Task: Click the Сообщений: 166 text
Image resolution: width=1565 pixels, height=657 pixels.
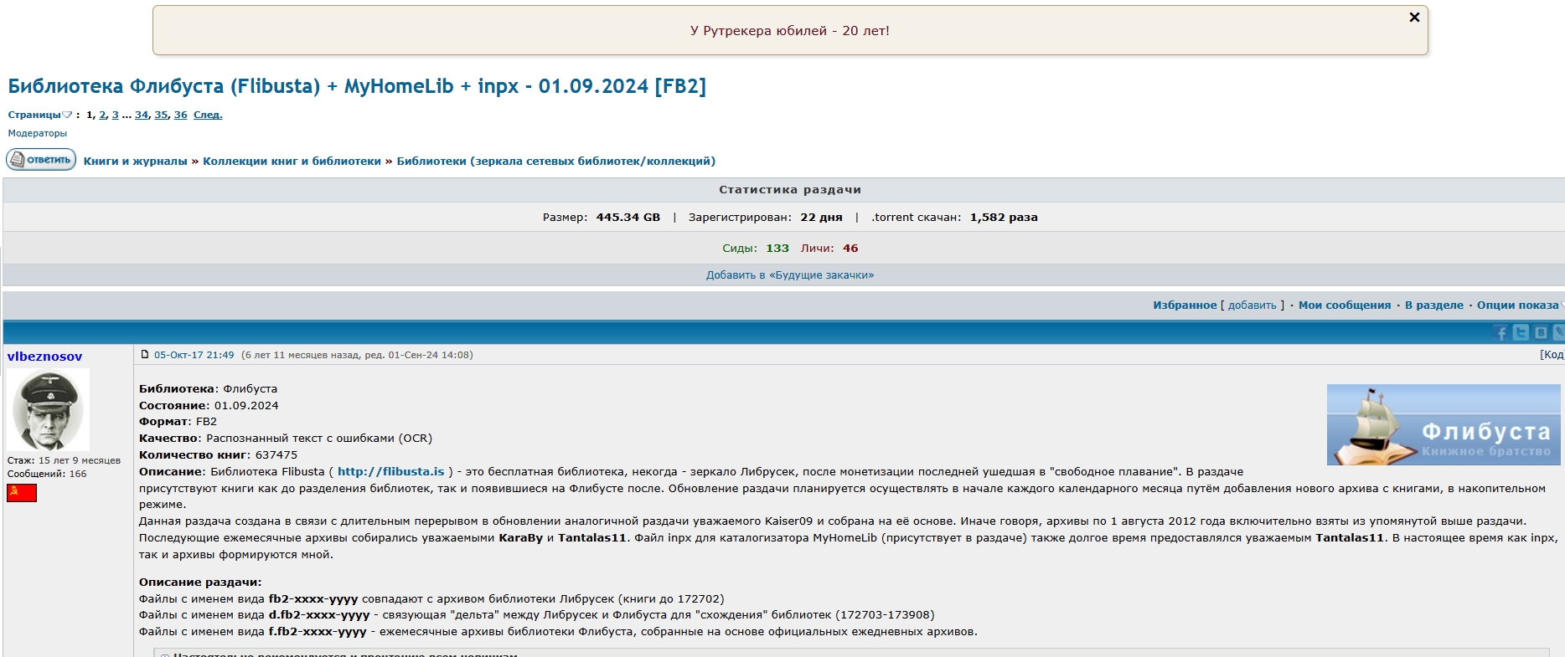Action: pyautogui.click(x=47, y=474)
